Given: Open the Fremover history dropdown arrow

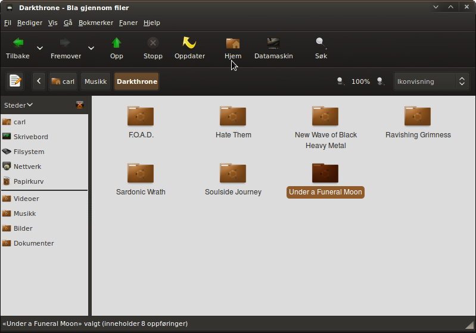Looking at the screenshot, I should coord(91,48).
